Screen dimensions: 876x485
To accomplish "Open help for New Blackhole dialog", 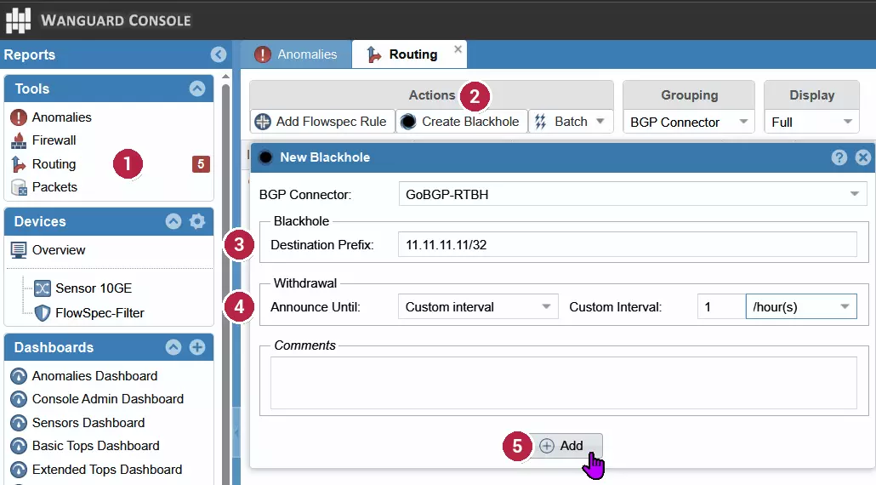I will coord(839,157).
